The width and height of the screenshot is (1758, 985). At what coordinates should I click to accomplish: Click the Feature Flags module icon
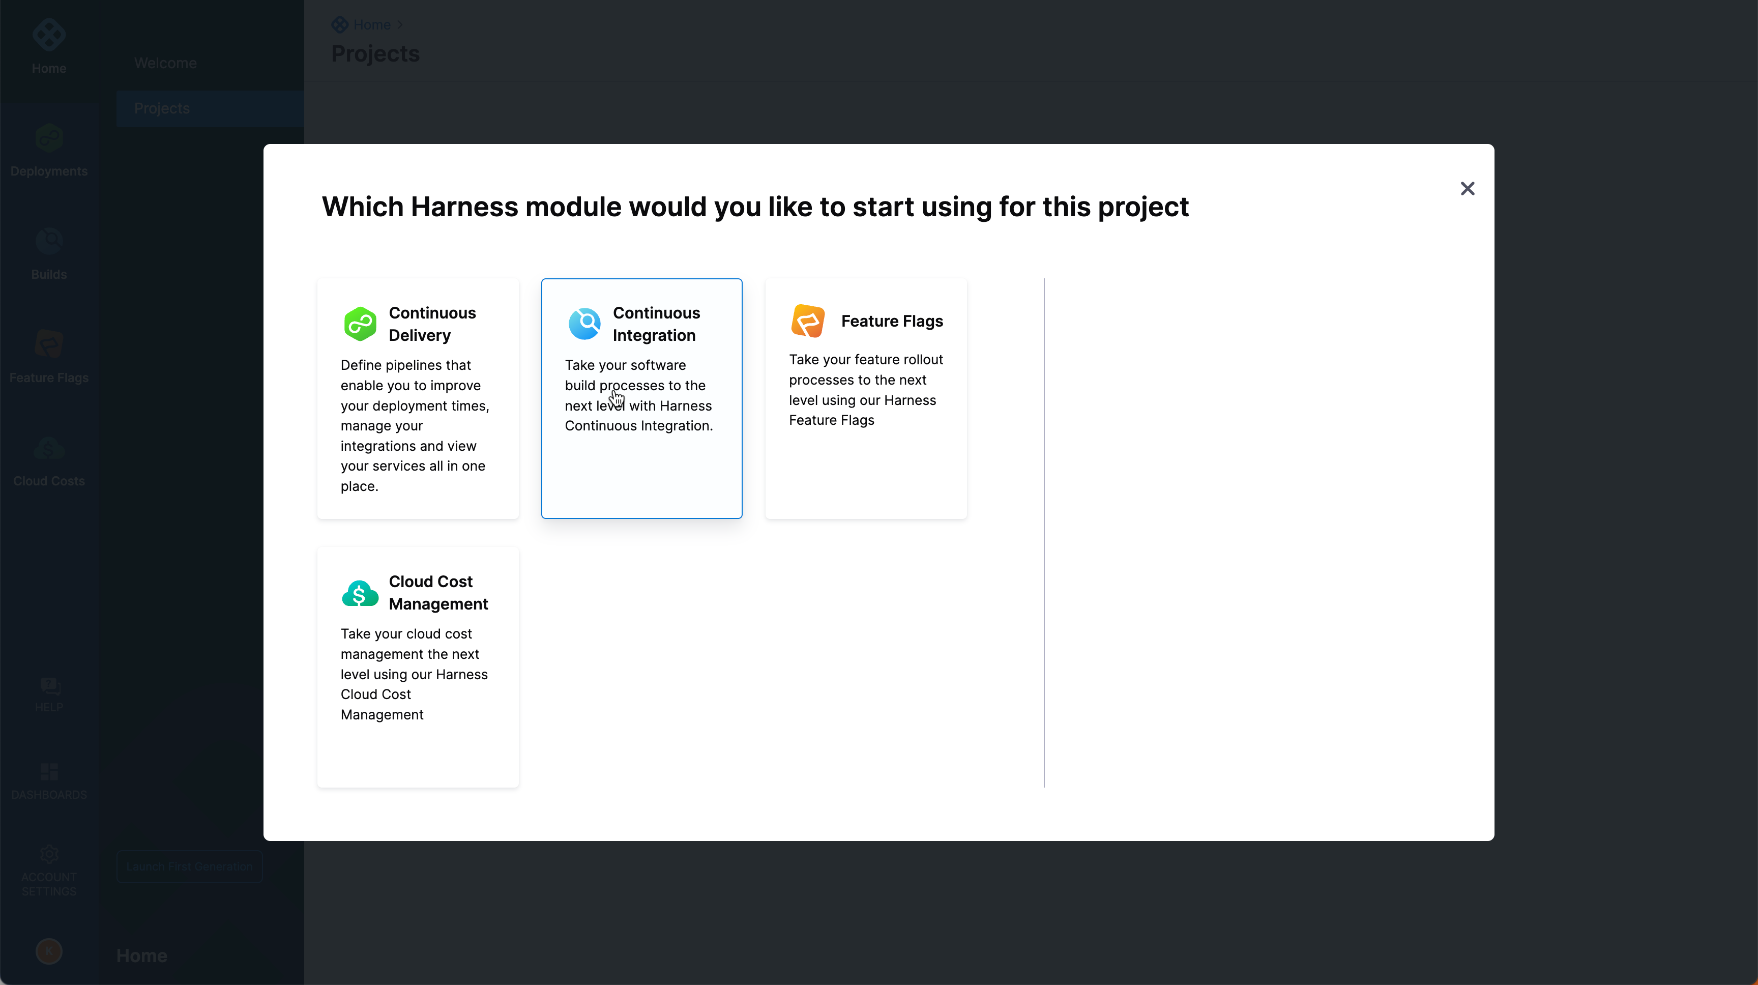pyautogui.click(x=808, y=321)
